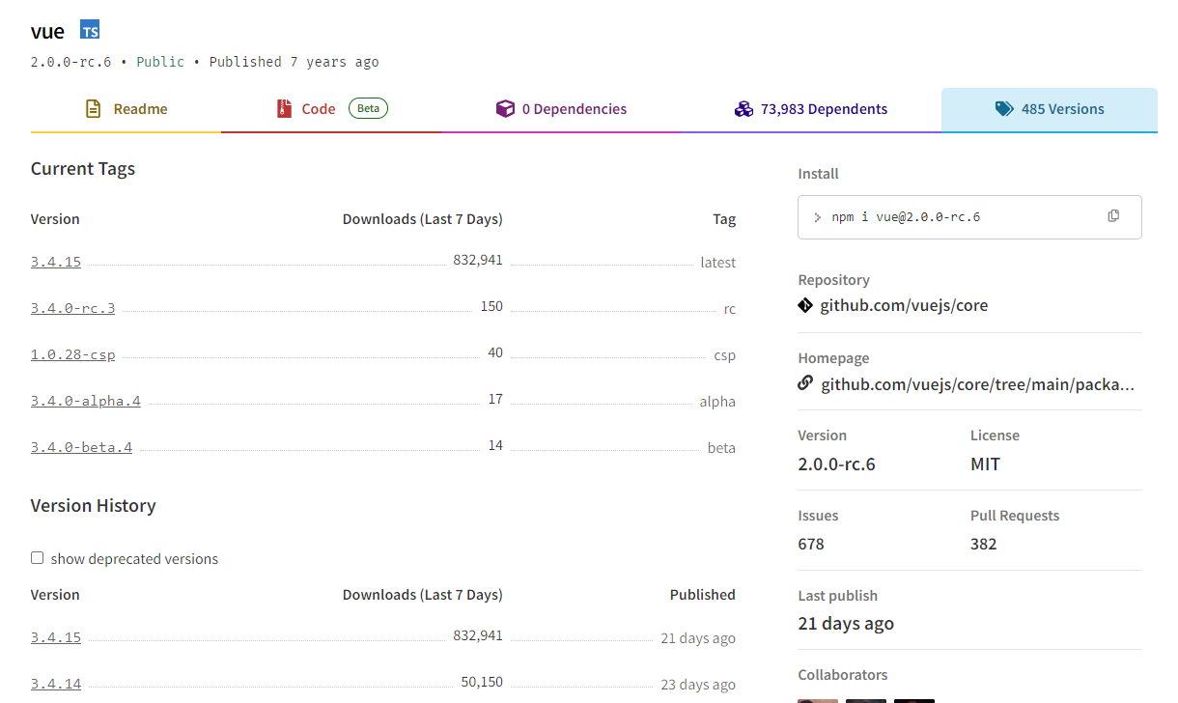Click the 150 downloads value for rc
1178x703 pixels.
point(491,306)
